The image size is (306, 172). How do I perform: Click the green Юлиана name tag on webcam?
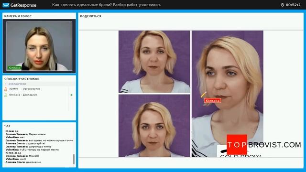point(14,68)
